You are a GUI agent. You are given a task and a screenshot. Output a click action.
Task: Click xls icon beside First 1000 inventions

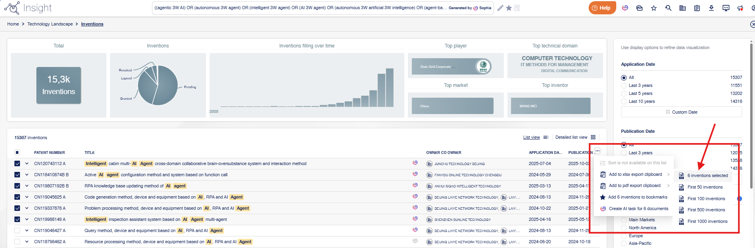coord(681,222)
